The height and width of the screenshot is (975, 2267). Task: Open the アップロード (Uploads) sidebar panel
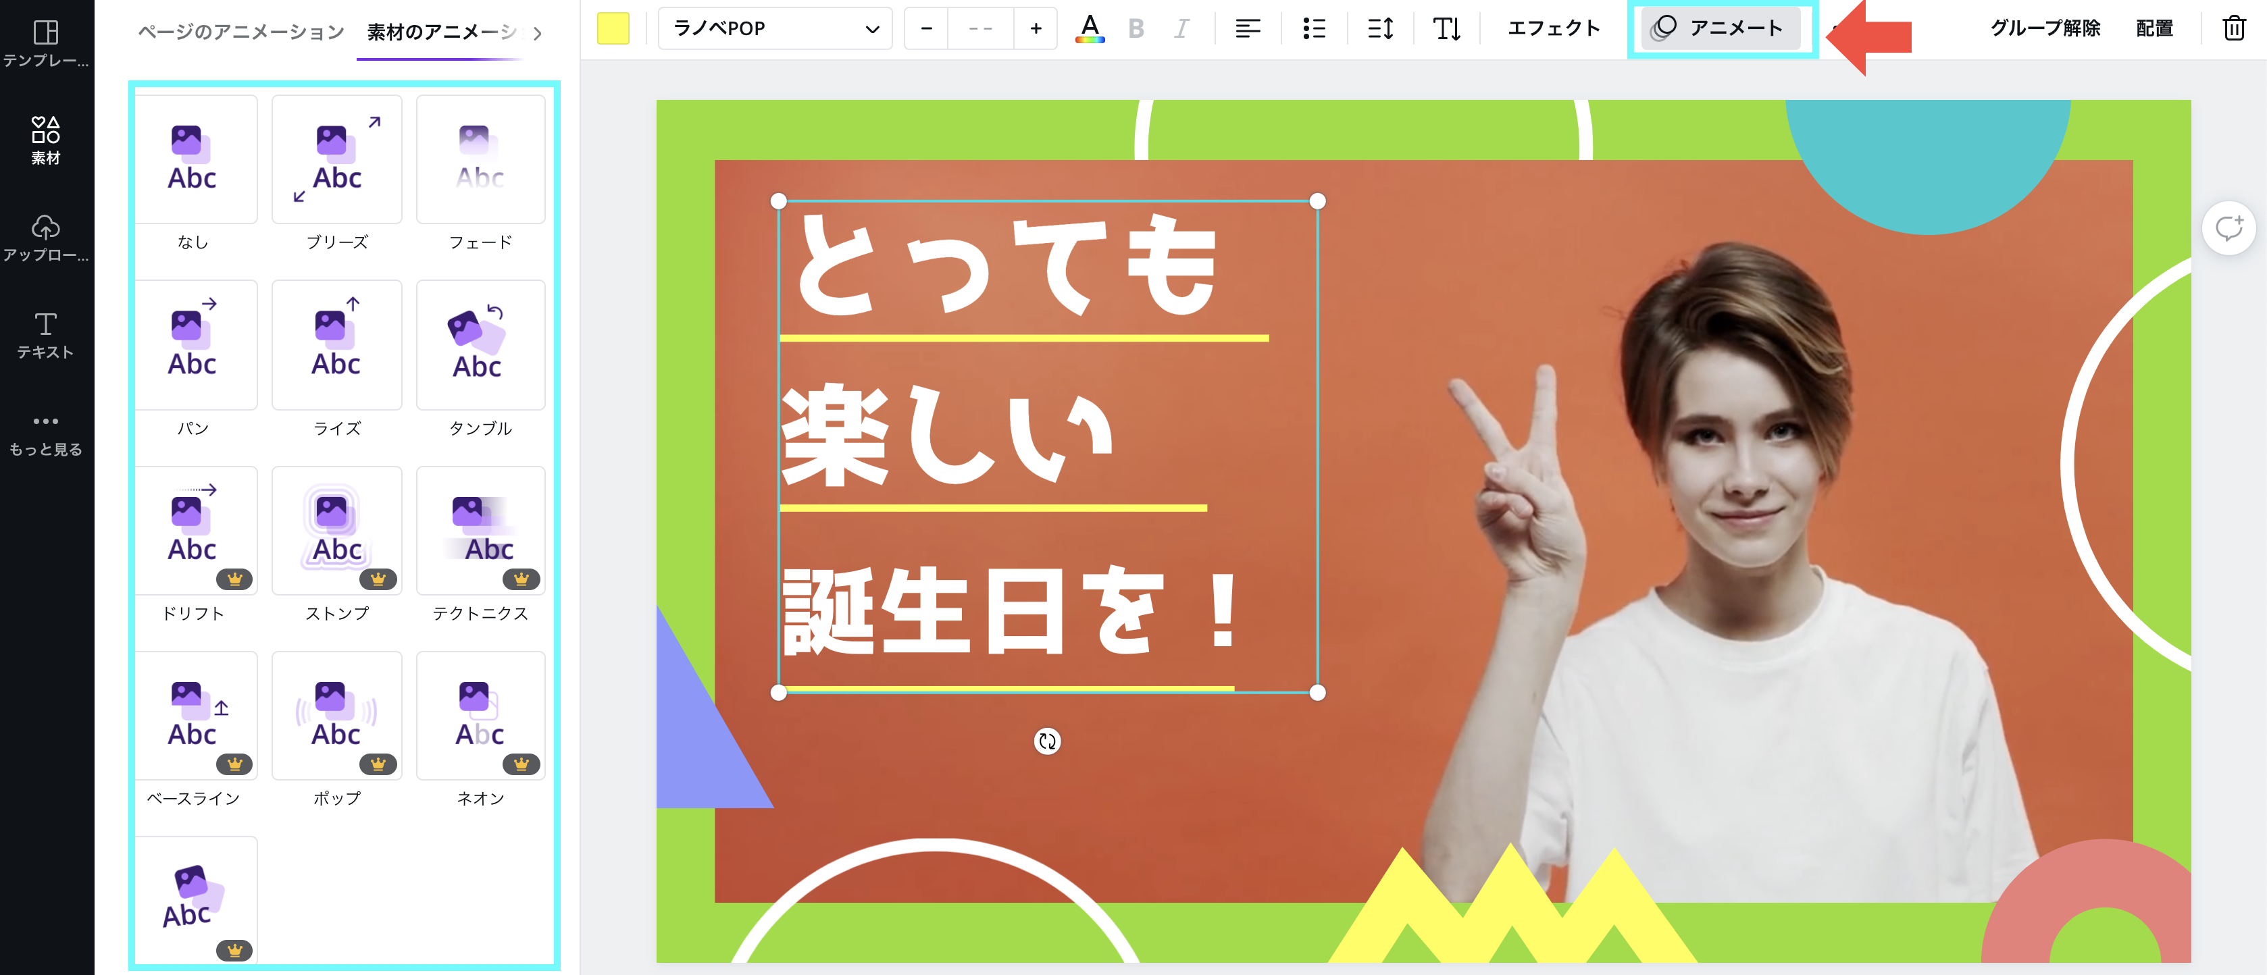click(46, 238)
